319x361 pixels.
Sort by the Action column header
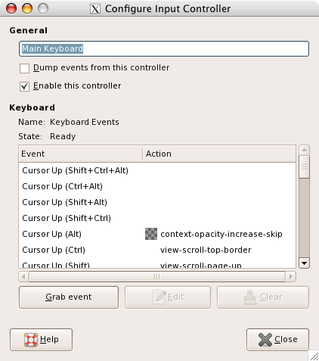(x=219, y=154)
